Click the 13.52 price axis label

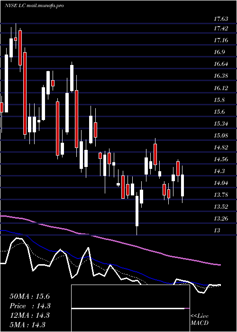[x=221, y=206]
